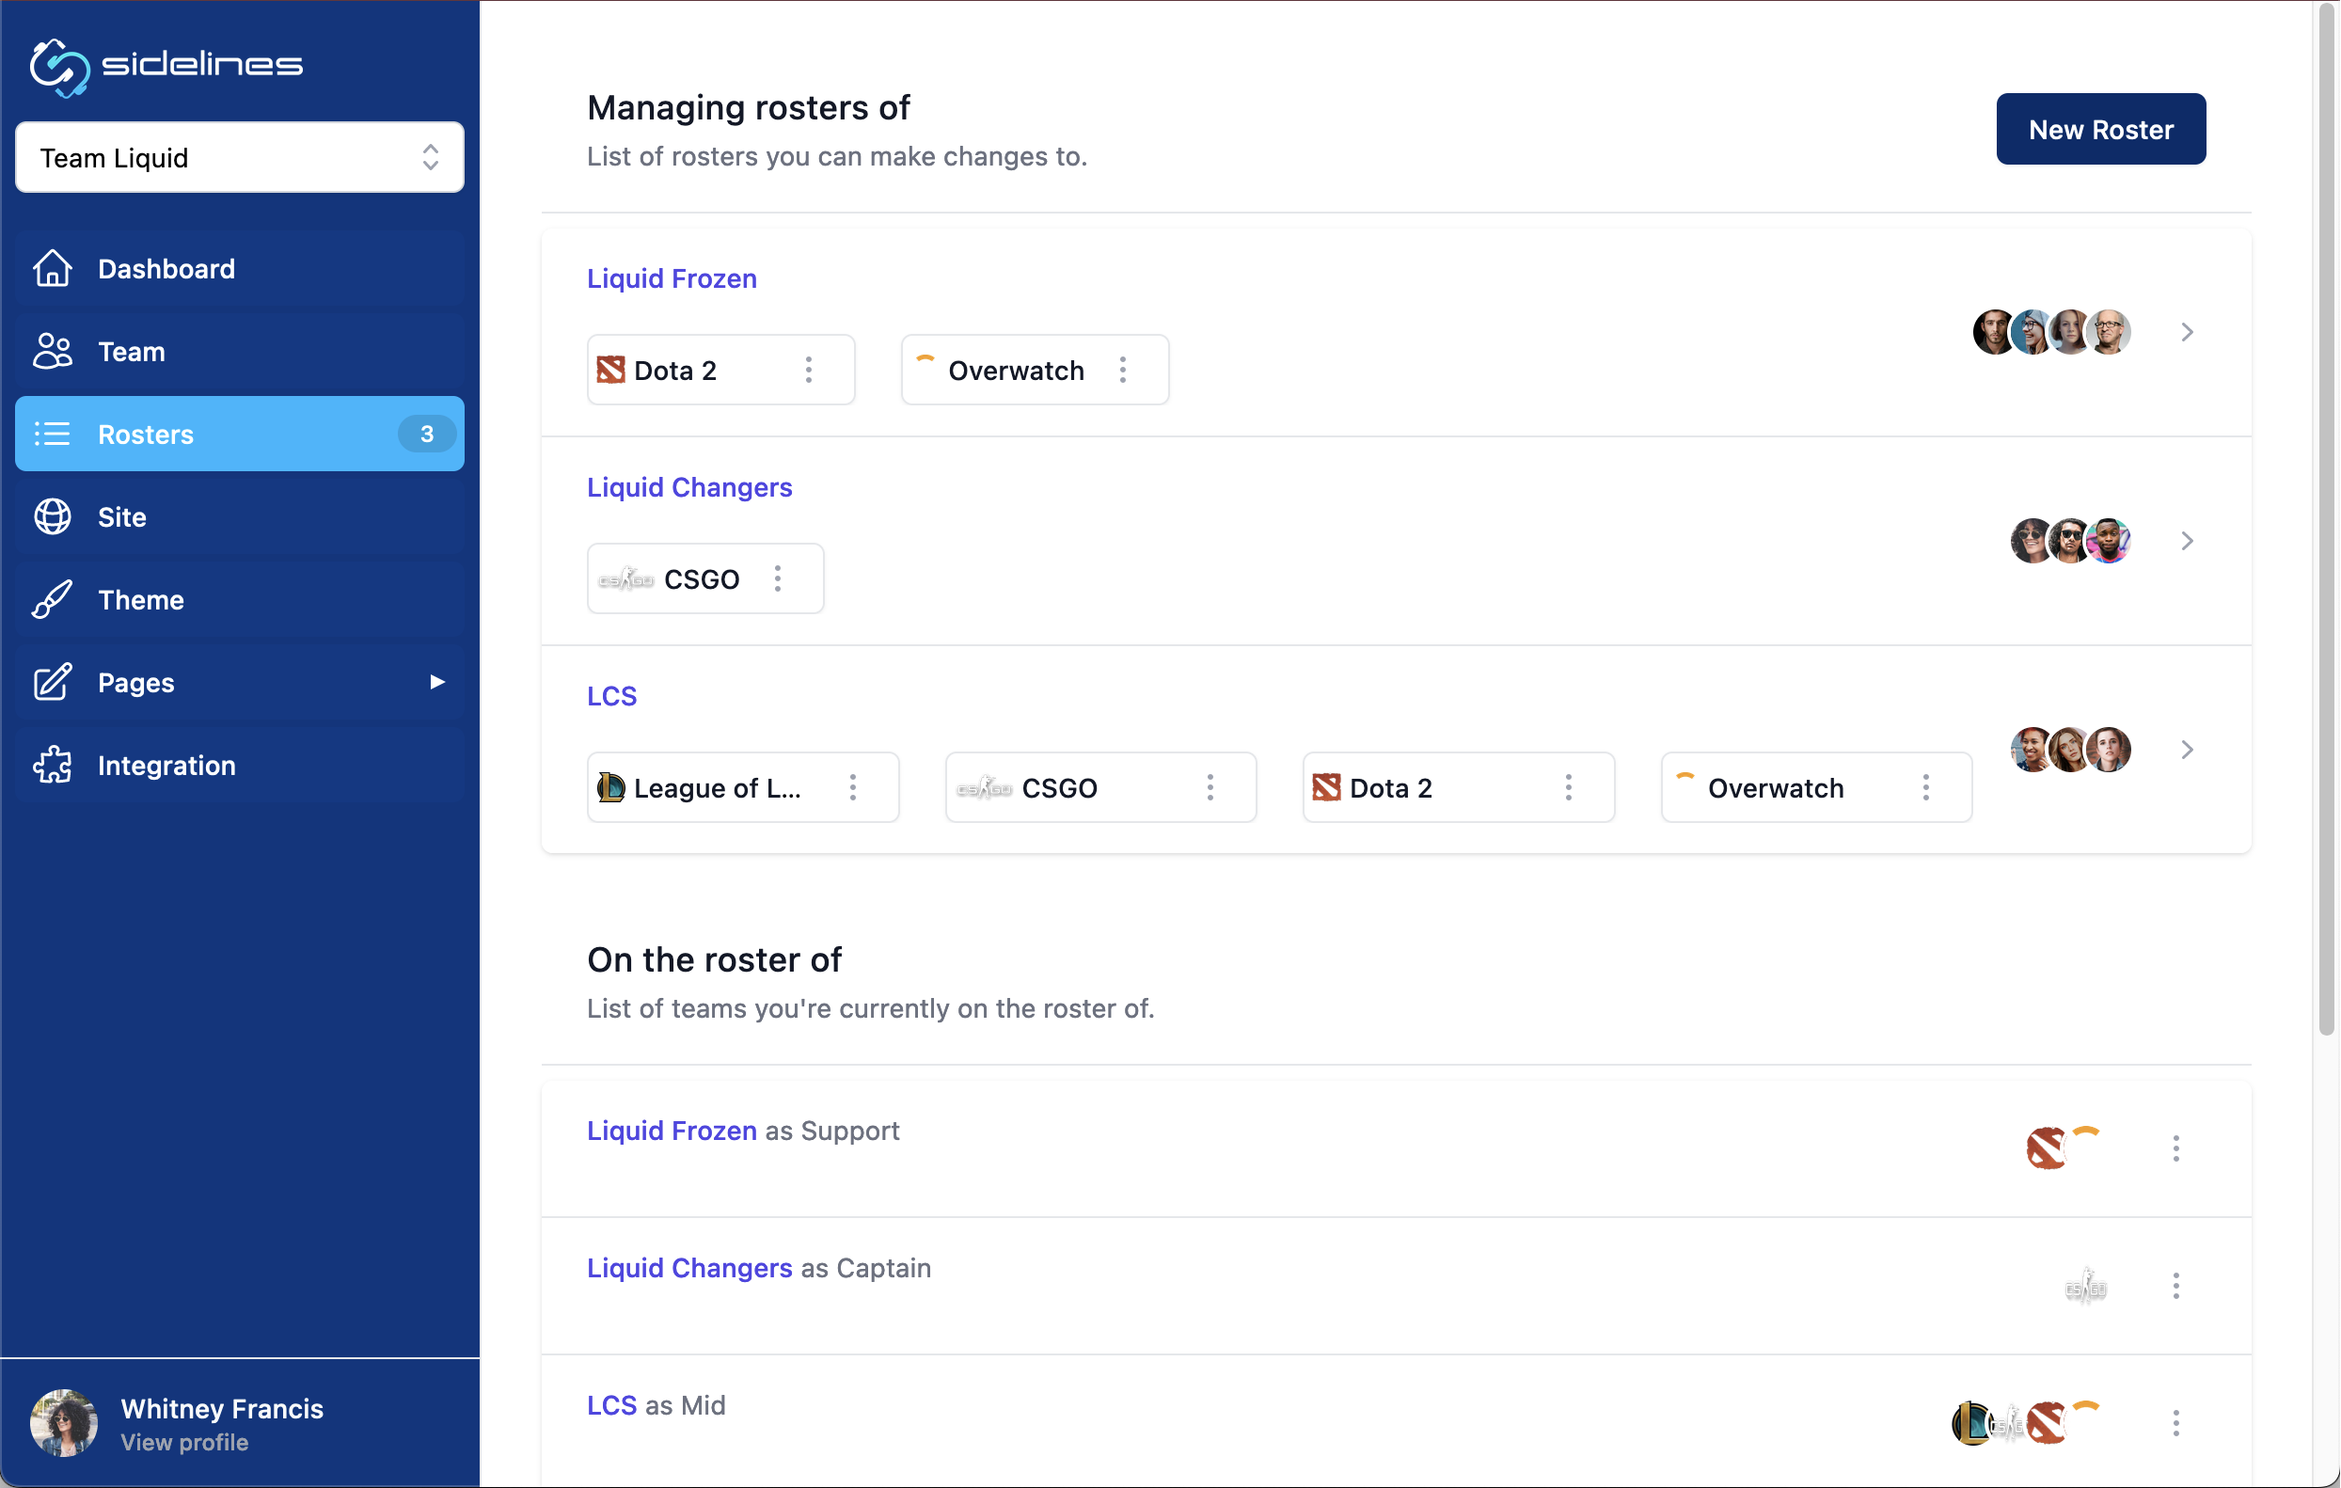Image resolution: width=2341 pixels, height=1488 pixels.
Task: Click the Integration puzzle piece icon
Action: 53,766
